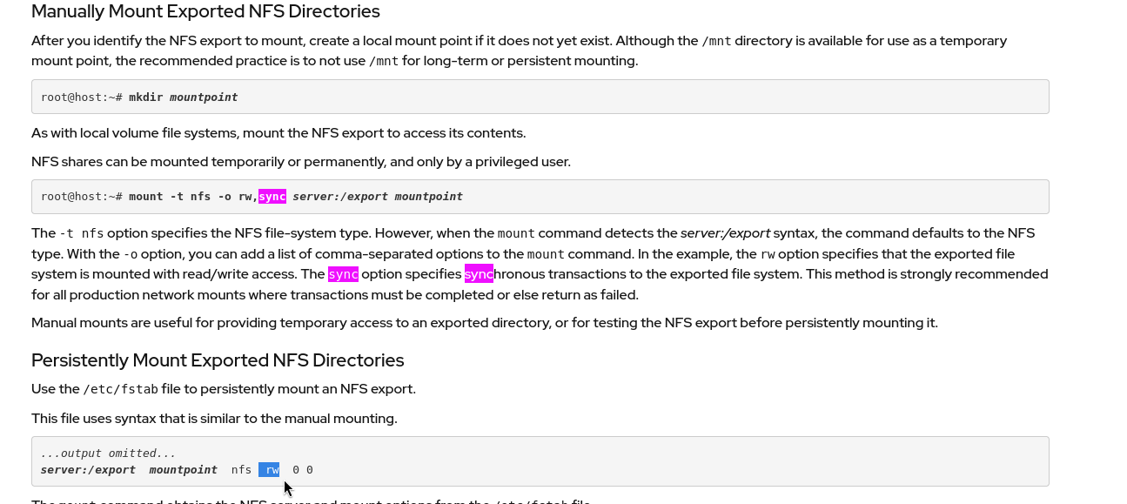Click the highlighted sync inside the word synchronous
The width and height of the screenshot is (1127, 504).
click(479, 274)
